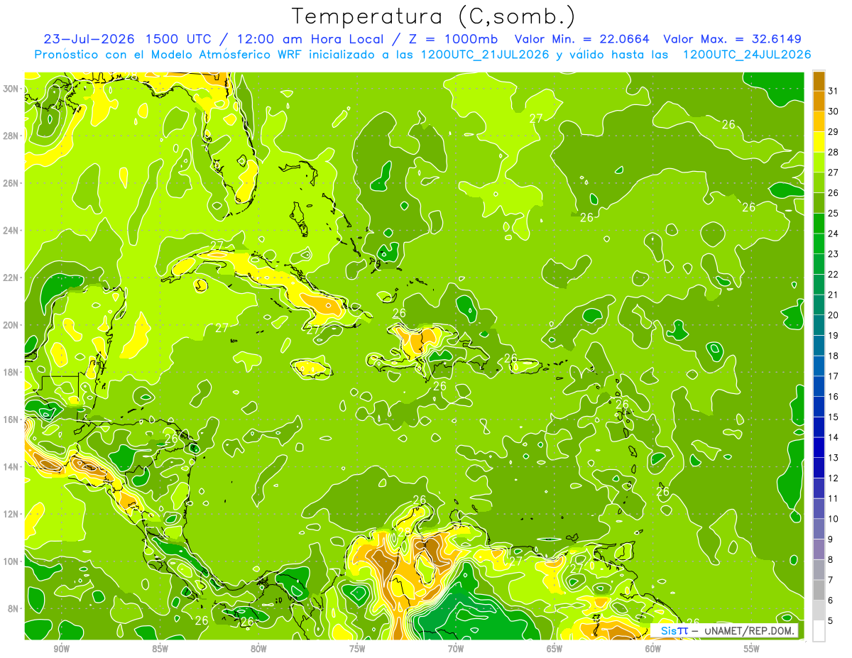Click the '18N' latitude axis label

coord(11,373)
